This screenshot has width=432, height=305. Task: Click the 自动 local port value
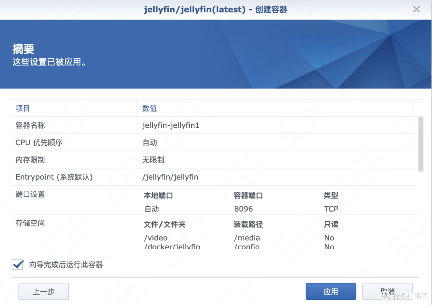(152, 209)
